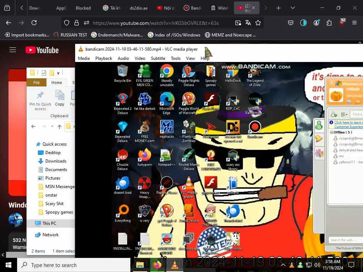Image resolution: width=363 pixels, height=272 pixels.
Task: Open the YouTube guide hamburger menu
Action: click(13, 50)
